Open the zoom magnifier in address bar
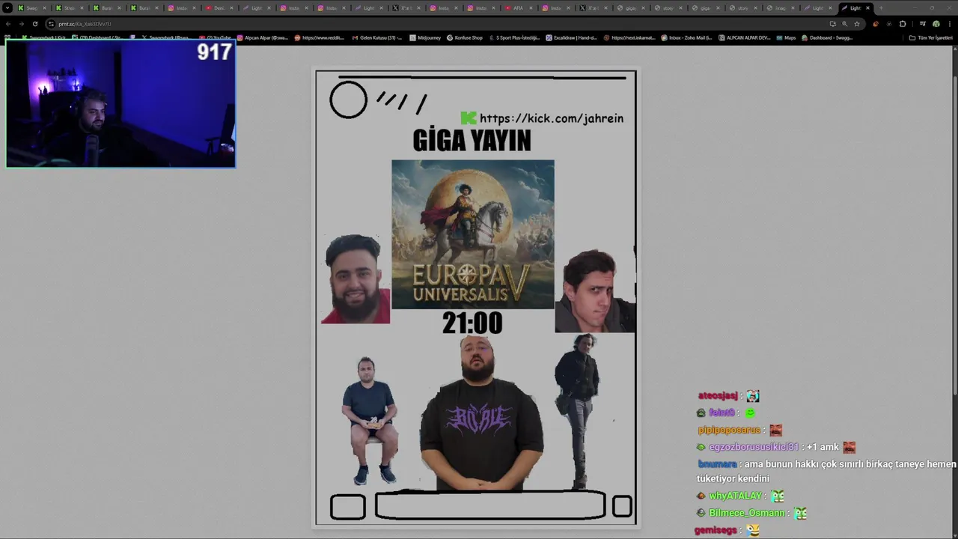This screenshot has width=958, height=539. point(845,24)
